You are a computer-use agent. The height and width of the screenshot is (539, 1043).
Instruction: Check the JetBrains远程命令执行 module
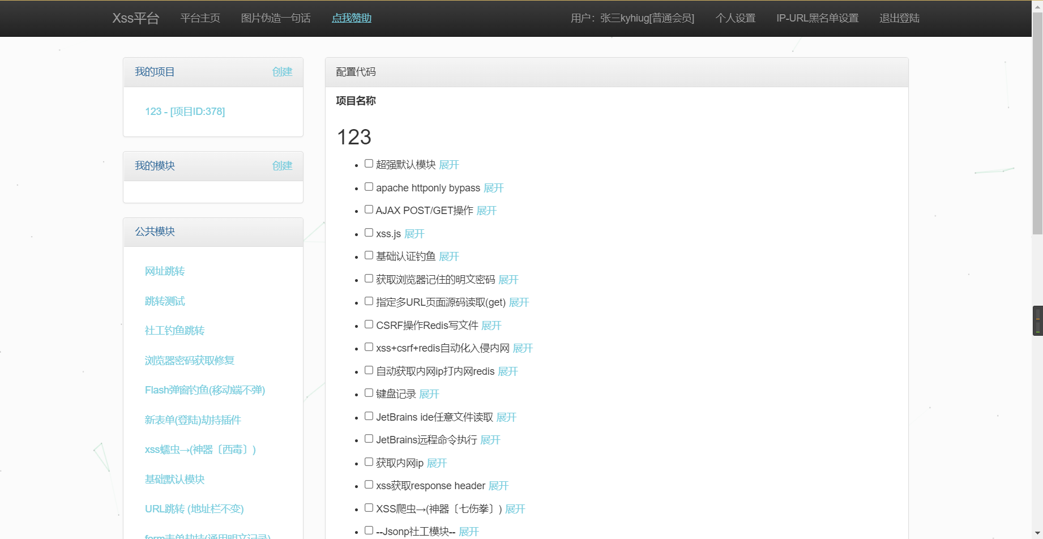(x=369, y=438)
